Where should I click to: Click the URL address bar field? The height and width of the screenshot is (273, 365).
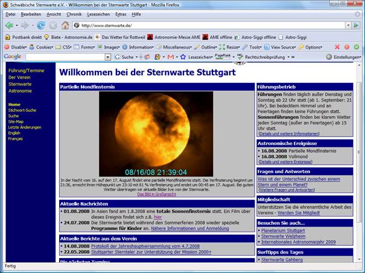209,25
